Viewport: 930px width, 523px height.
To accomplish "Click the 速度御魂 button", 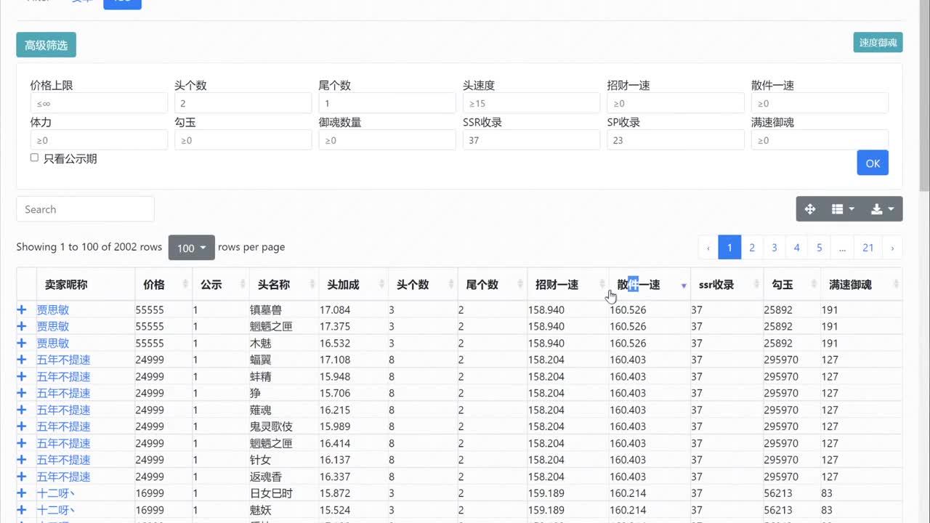I will (x=878, y=42).
